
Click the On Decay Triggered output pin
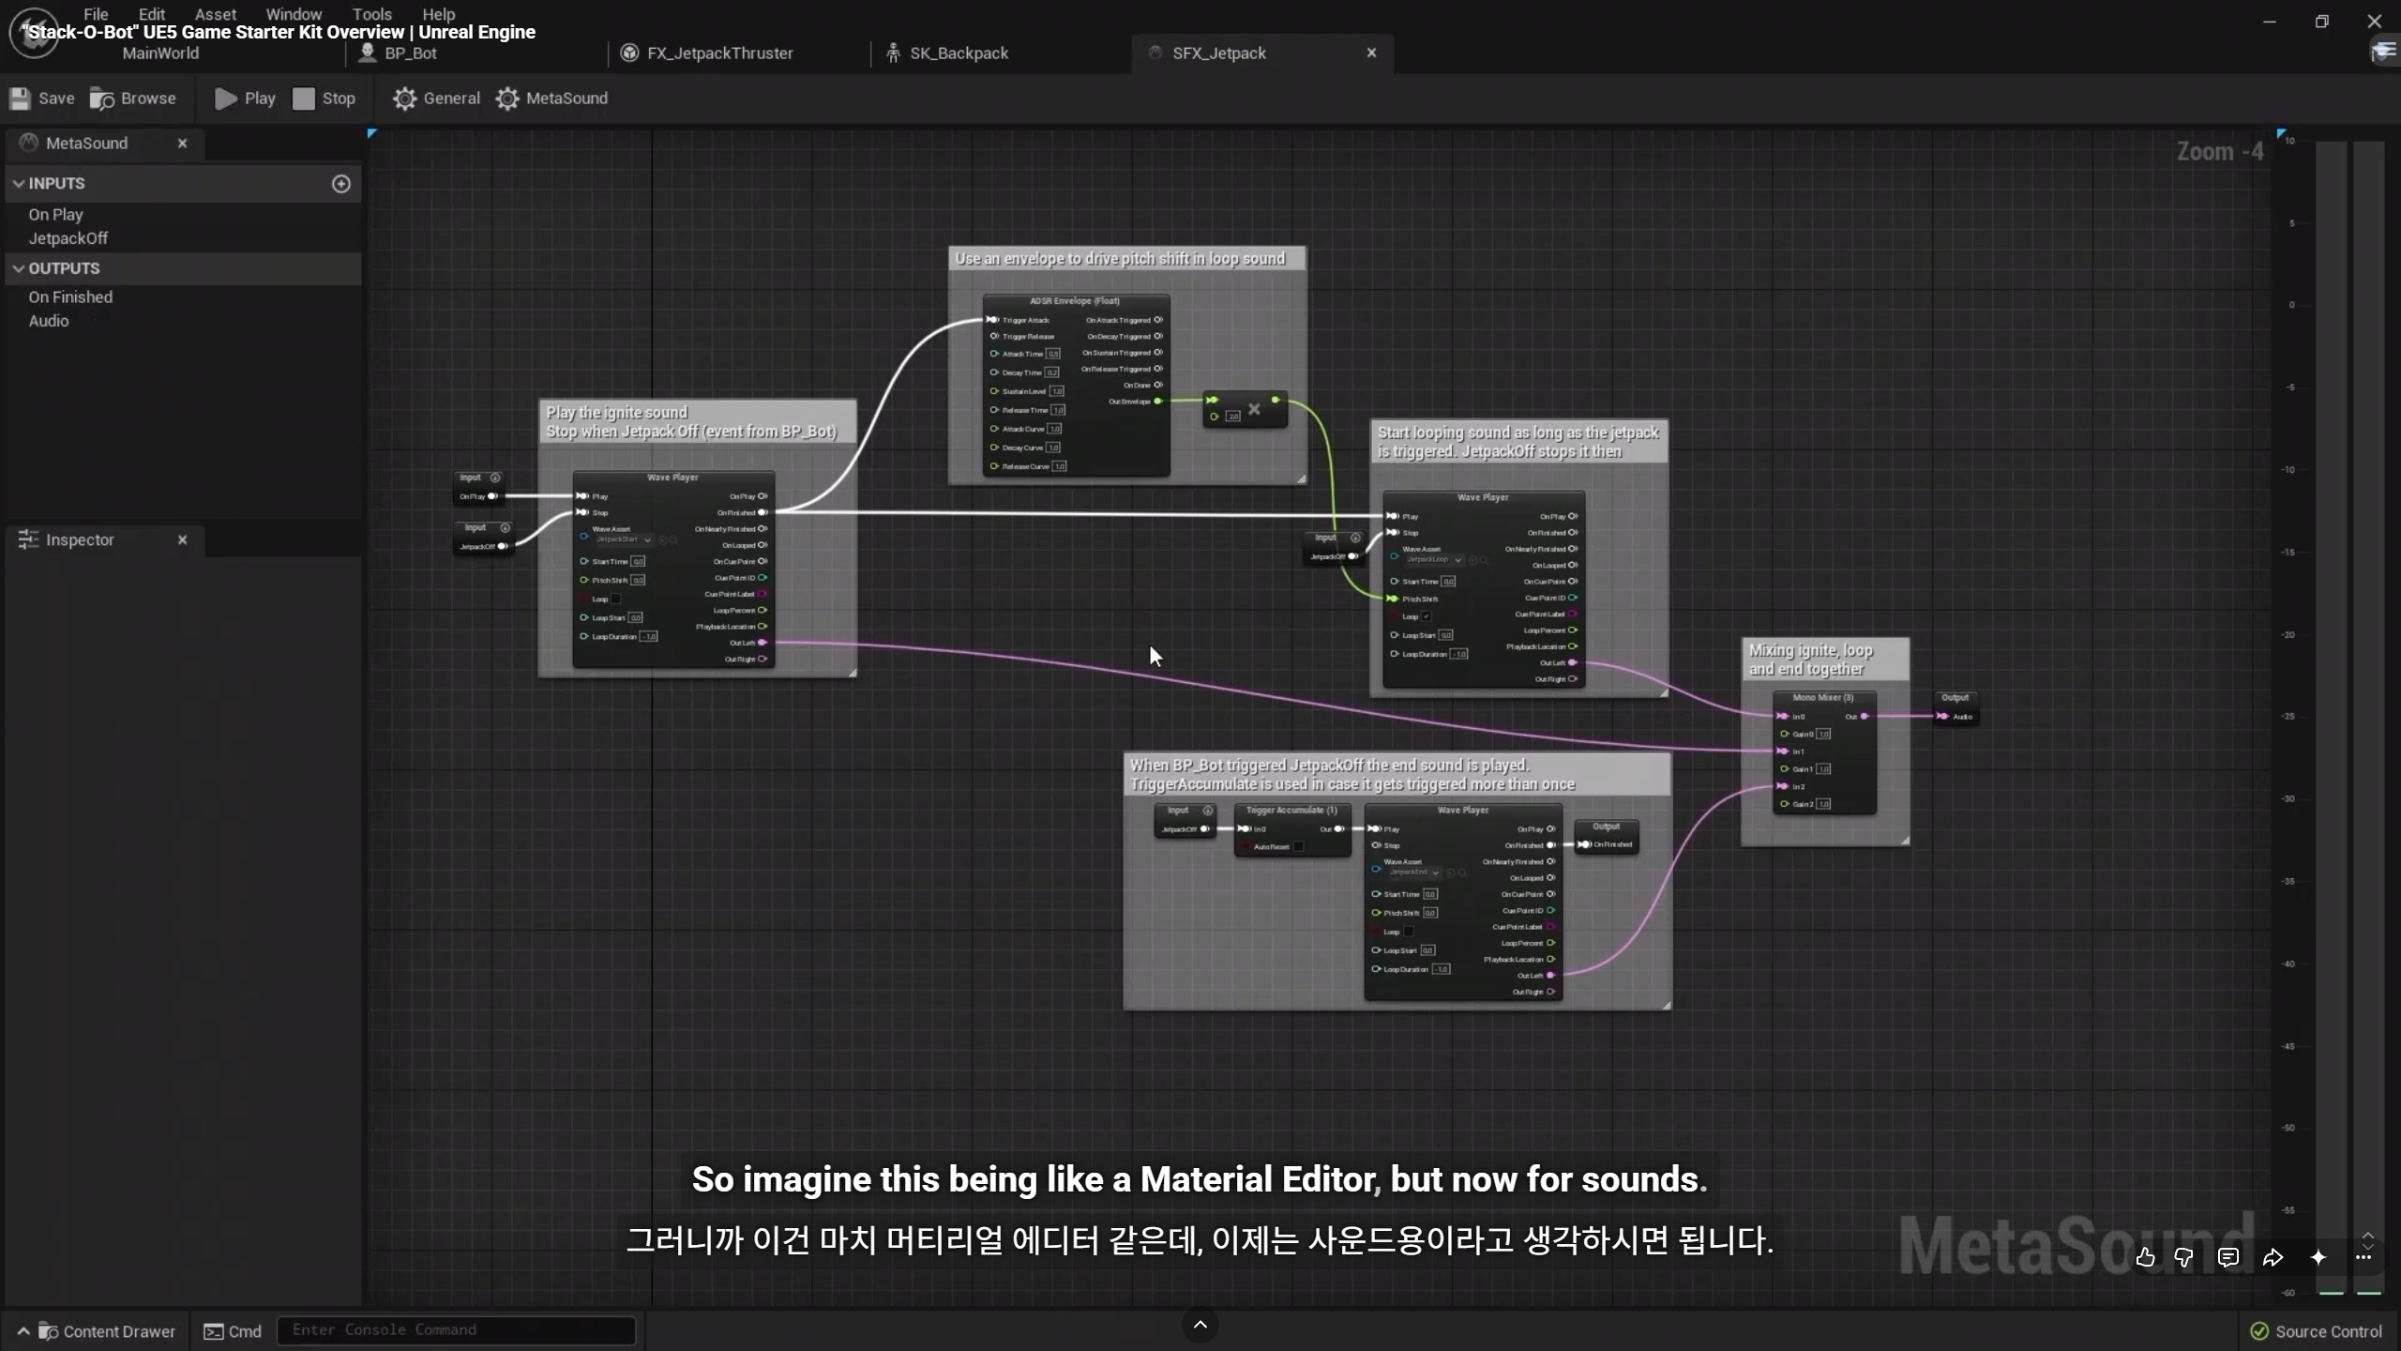tap(1158, 336)
